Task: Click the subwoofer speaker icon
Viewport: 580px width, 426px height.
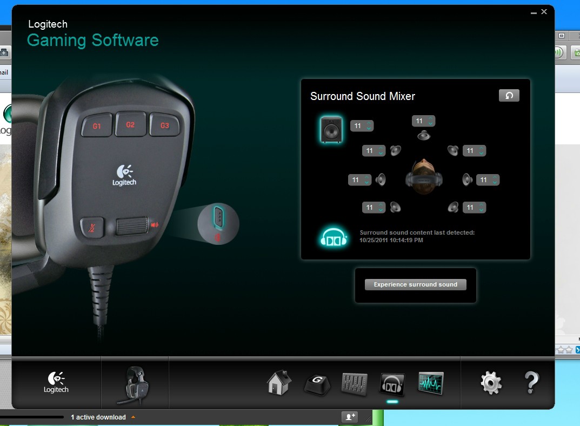Action: click(331, 129)
